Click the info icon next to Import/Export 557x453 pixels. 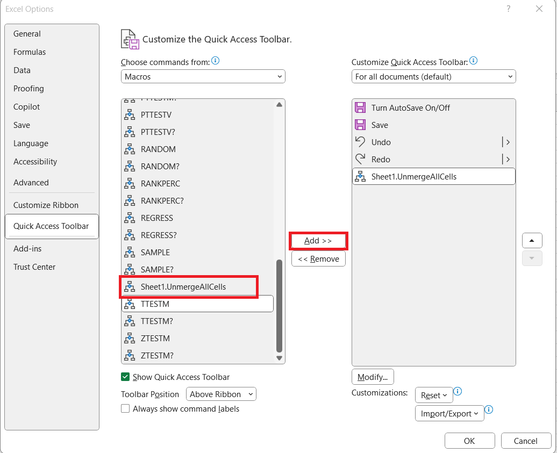(489, 409)
